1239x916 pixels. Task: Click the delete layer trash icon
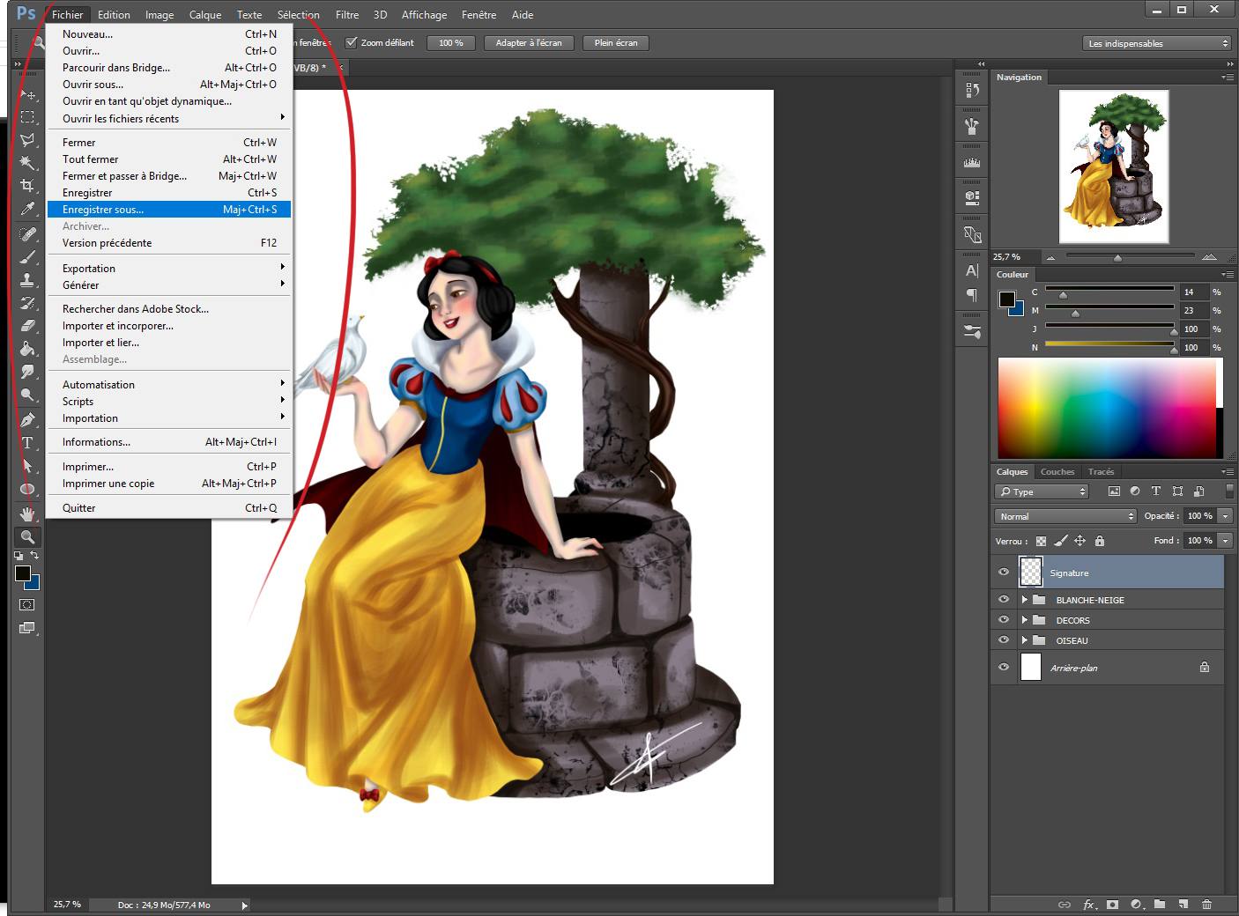point(1206,905)
